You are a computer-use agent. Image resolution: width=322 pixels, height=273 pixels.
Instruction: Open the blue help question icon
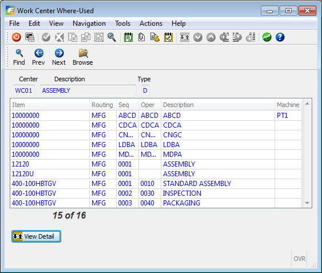click(280, 37)
